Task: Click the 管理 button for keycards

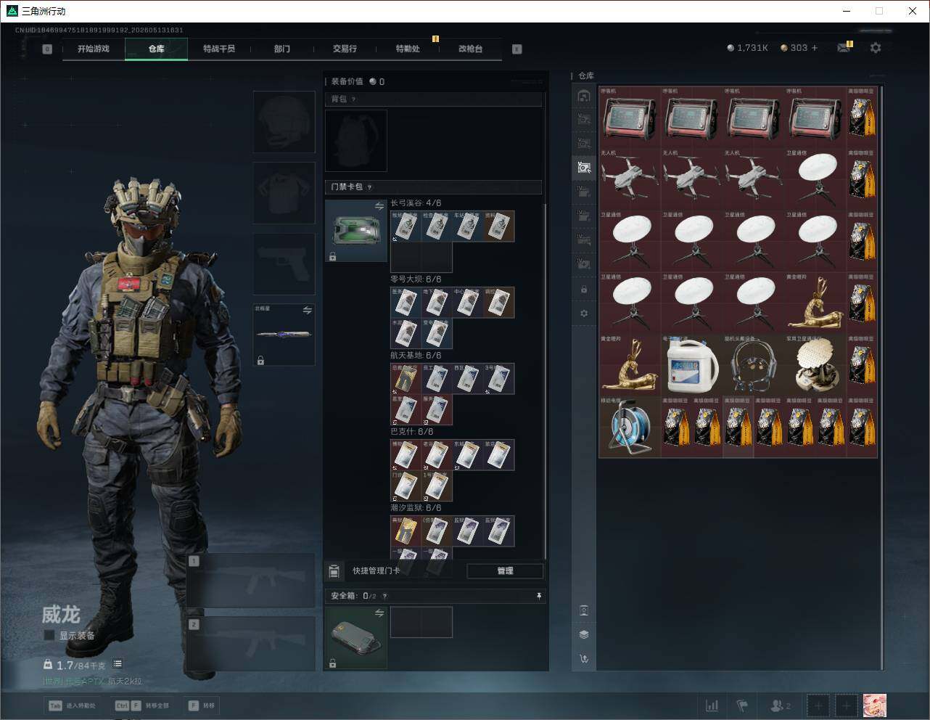Action: point(505,571)
